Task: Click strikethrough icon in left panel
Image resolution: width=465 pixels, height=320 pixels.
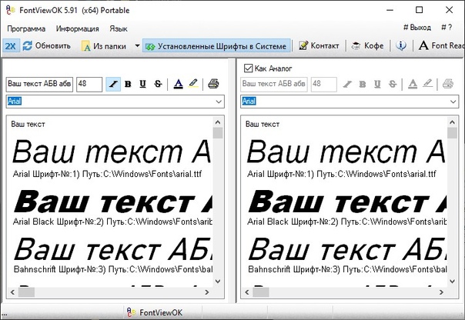Action: pos(157,84)
